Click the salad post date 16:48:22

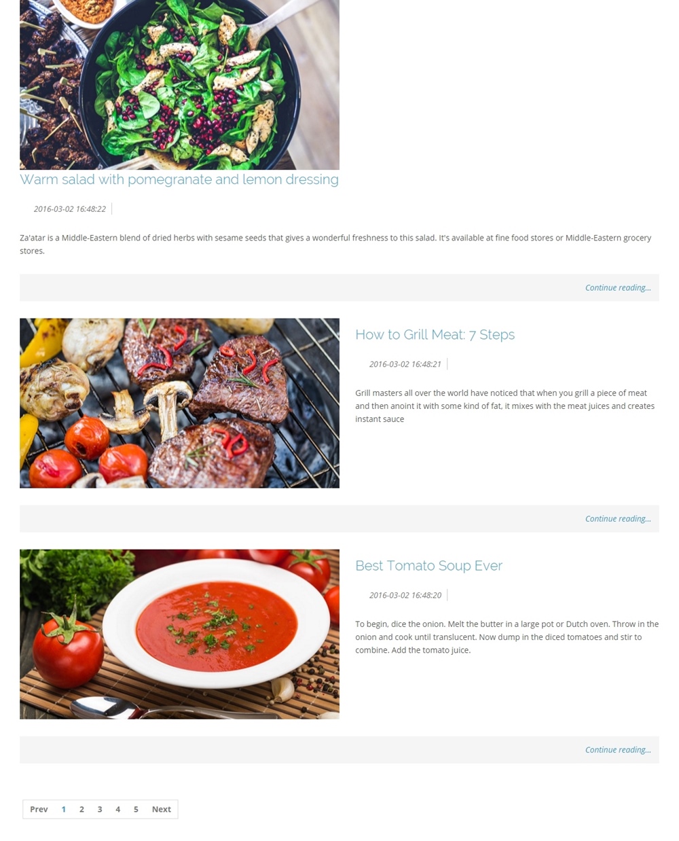(70, 209)
